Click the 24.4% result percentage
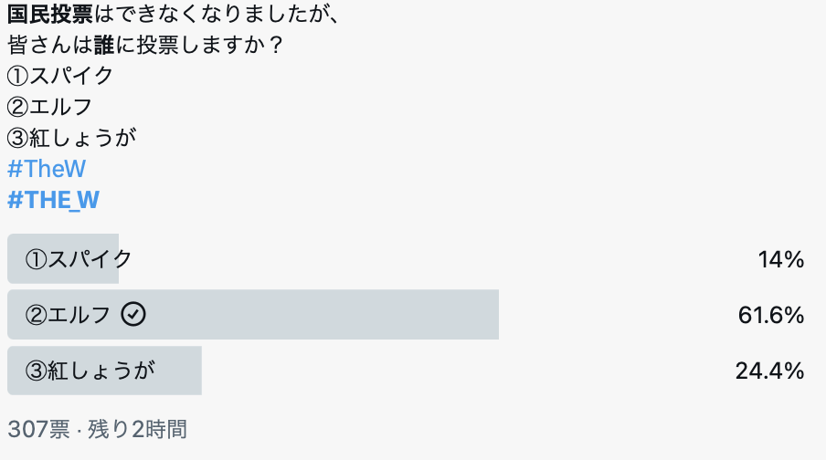Viewport: 826px width, 460px height. 769,371
